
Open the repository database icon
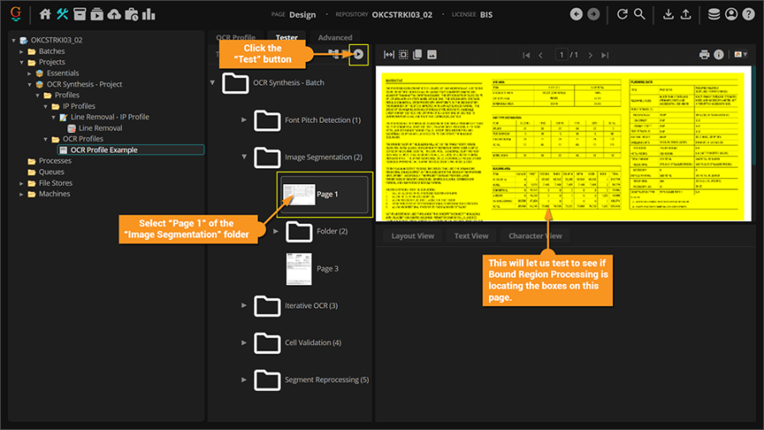[714, 14]
